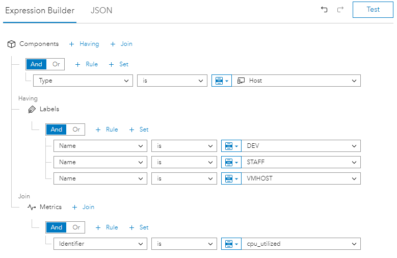Click the Labels tag icon
This screenshot has width=397, height=258.
click(x=32, y=109)
